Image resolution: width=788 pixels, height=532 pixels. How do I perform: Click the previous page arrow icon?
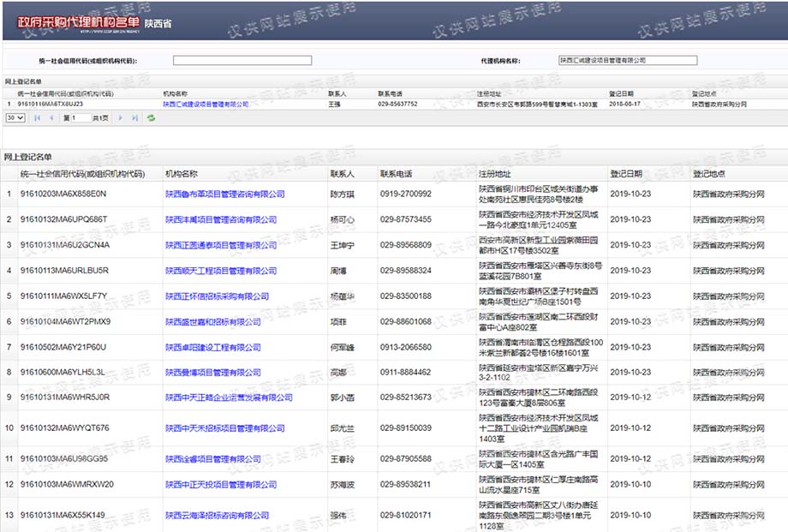[x=51, y=118]
